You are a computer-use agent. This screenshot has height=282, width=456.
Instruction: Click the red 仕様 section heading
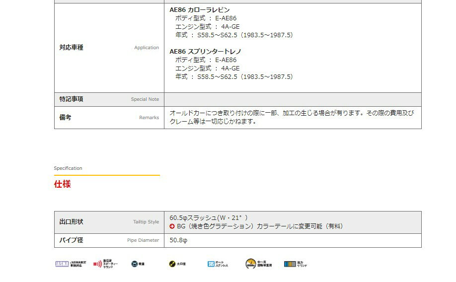coord(62,184)
